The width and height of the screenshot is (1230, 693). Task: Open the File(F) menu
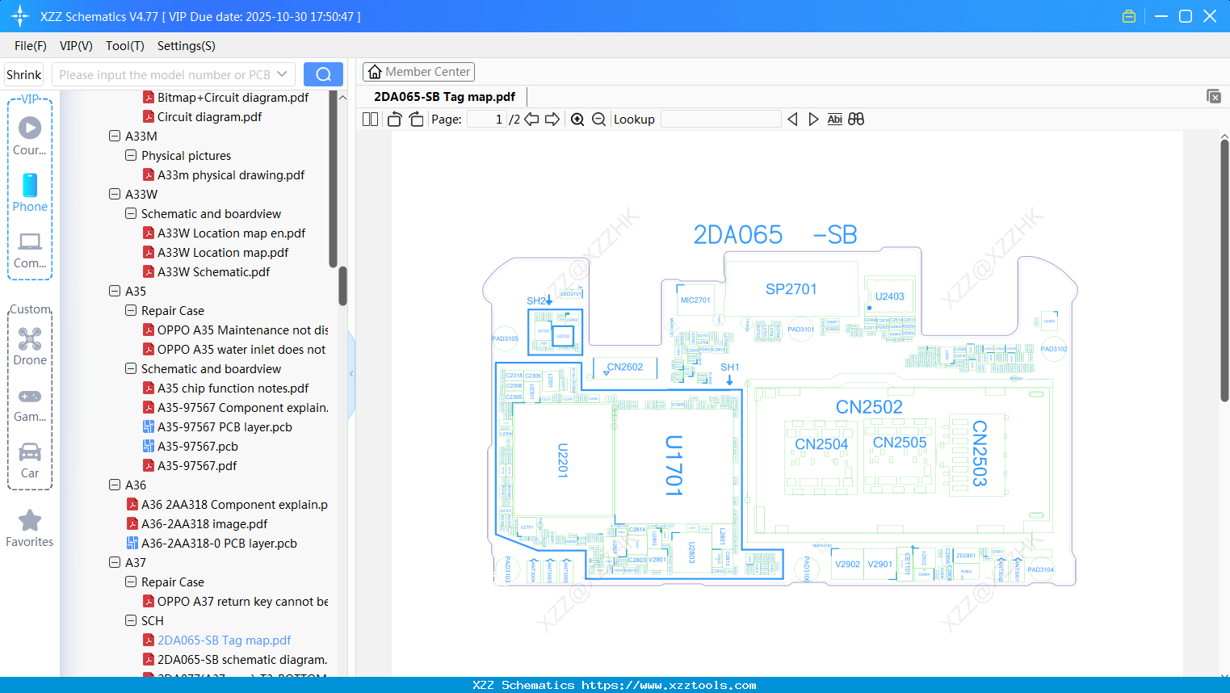[31, 46]
